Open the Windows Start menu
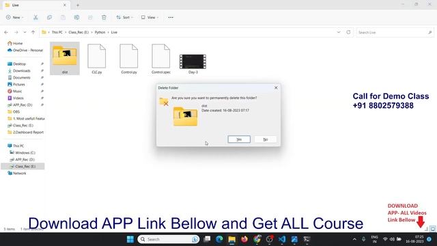 coord(130,239)
